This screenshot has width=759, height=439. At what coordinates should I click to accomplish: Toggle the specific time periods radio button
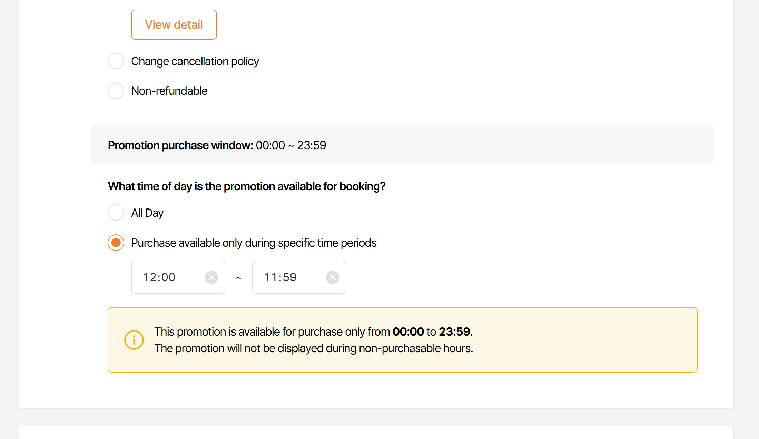(x=116, y=243)
